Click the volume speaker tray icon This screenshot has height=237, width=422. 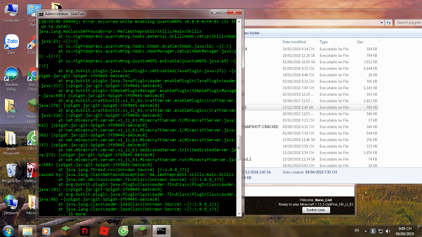(388, 231)
